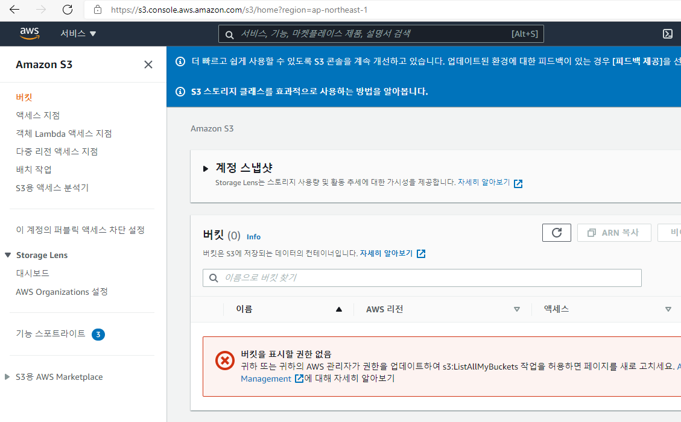Open the 서비스 dropdown menu
Screen dimensions: 681x422
pyautogui.click(x=78, y=34)
